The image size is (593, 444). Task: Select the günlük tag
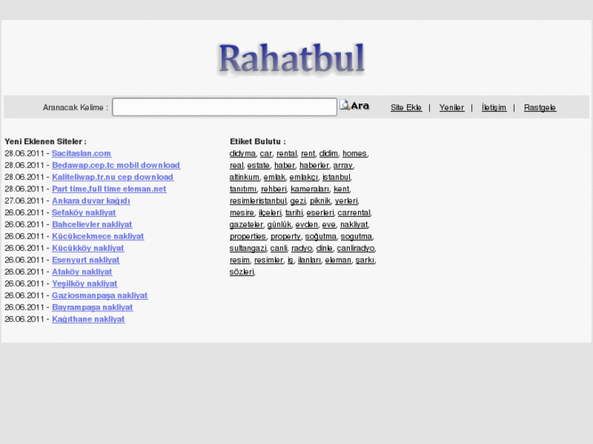click(279, 225)
